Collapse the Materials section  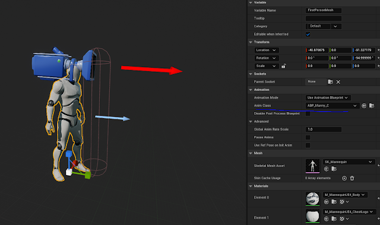tap(251, 186)
